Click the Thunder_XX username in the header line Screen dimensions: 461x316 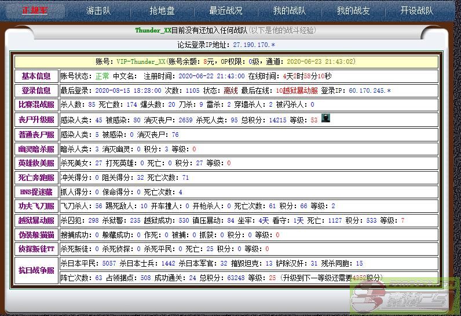153,30
